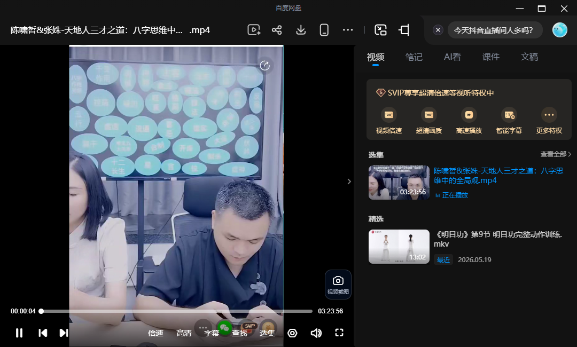This screenshot has width=577, height=347.
Task: Mute the audio with the speaker icon
Action: click(x=316, y=333)
